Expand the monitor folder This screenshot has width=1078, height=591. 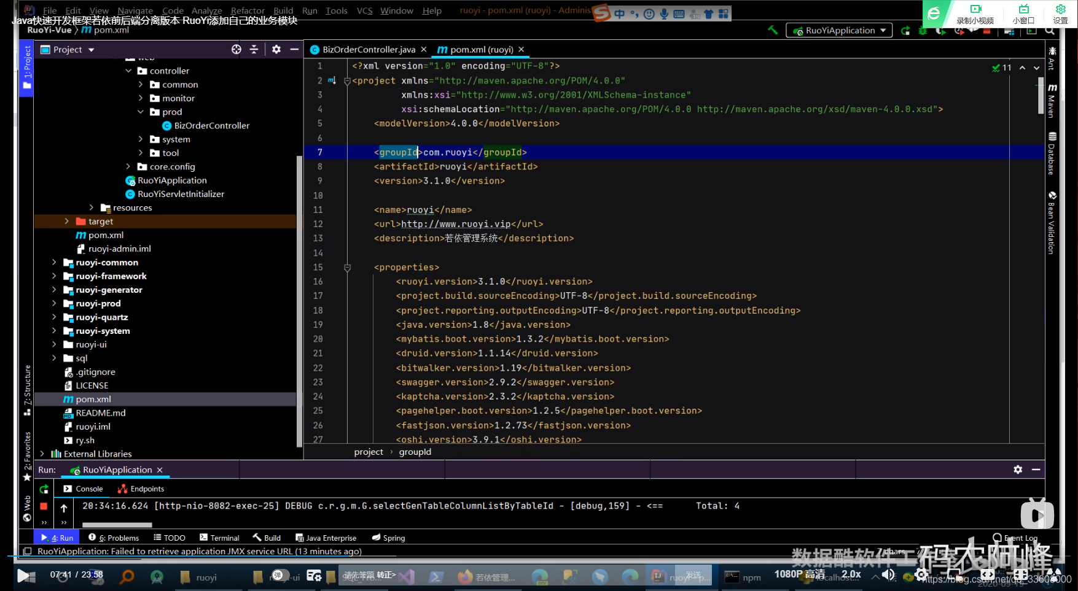(141, 98)
